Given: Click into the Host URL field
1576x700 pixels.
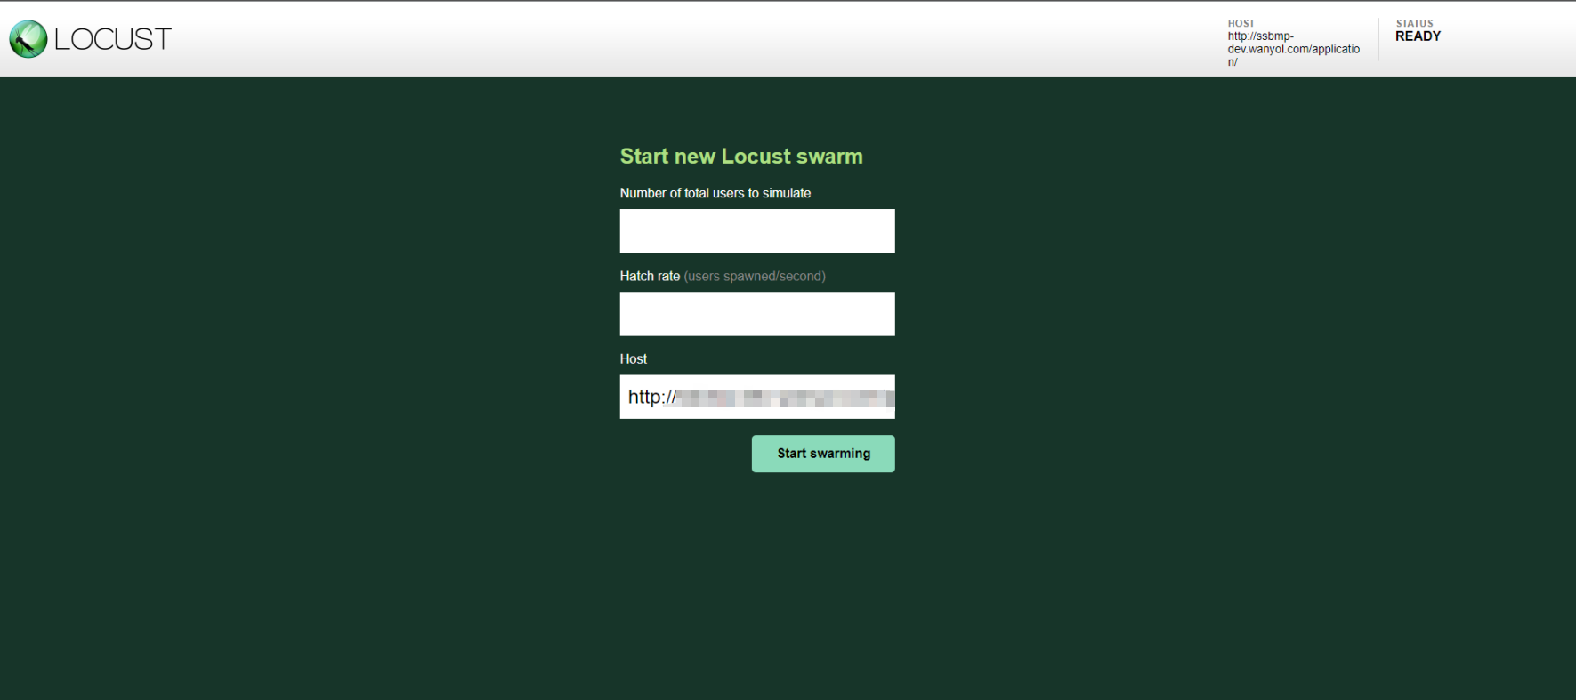Looking at the screenshot, I should (x=757, y=397).
